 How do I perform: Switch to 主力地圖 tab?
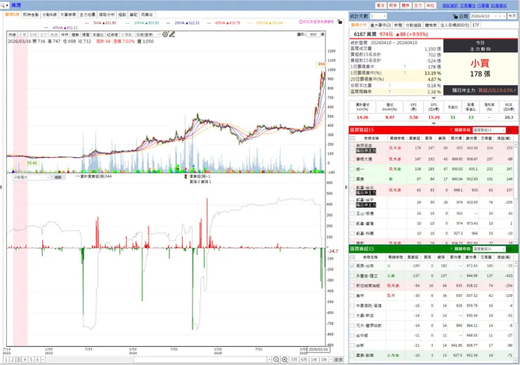(x=88, y=15)
